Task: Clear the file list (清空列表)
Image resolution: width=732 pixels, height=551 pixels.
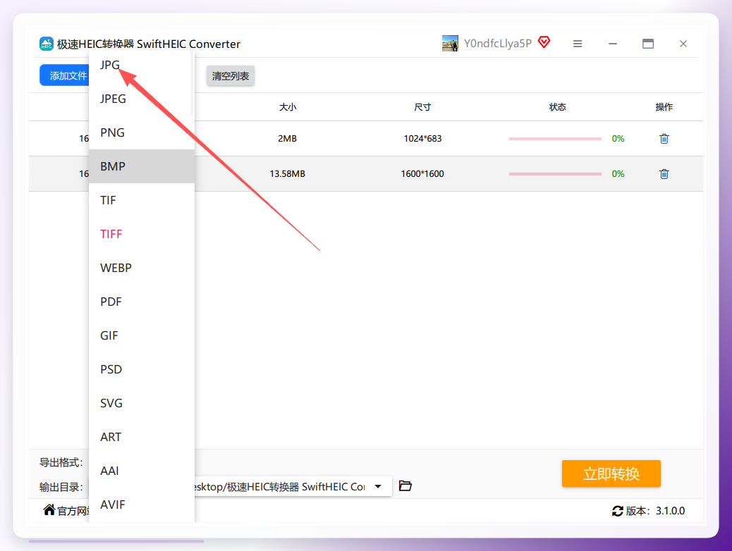Action: coord(231,76)
